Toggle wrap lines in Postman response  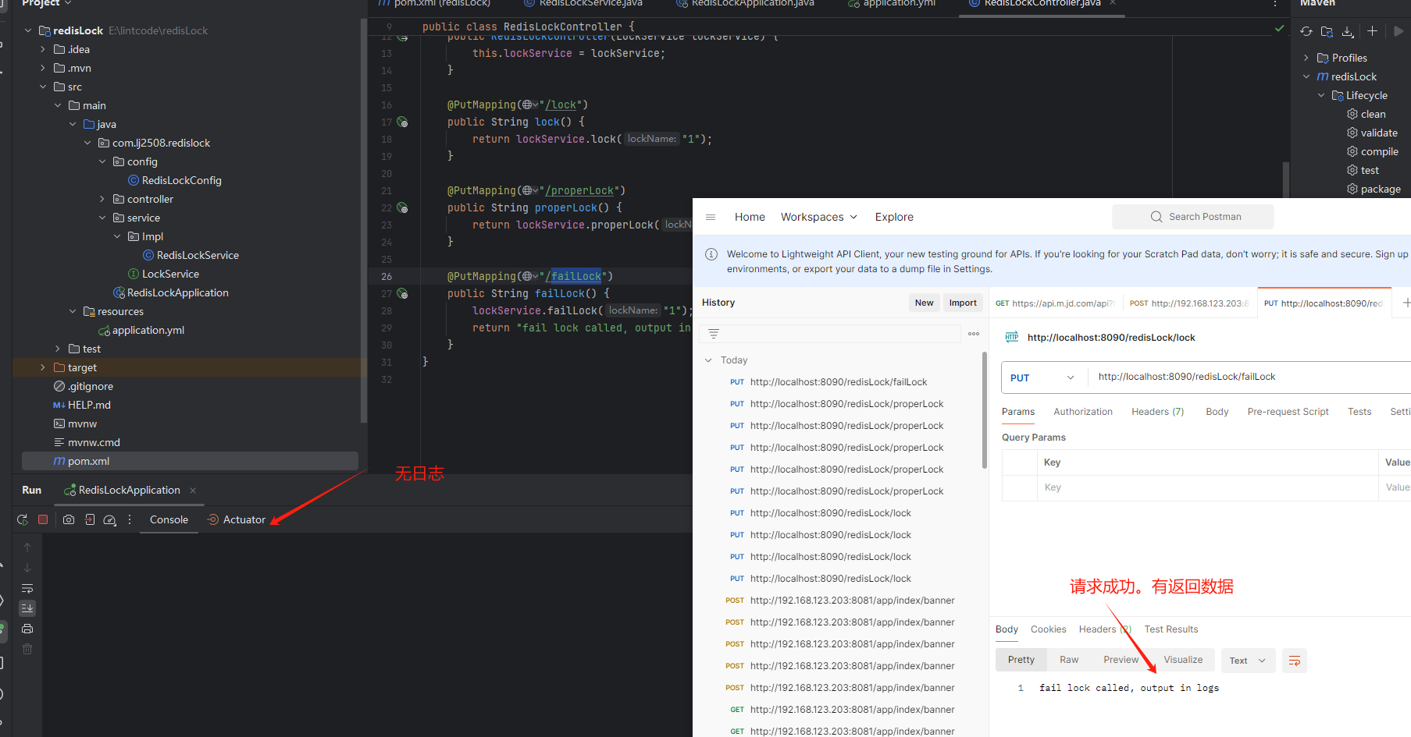pyautogui.click(x=1294, y=661)
